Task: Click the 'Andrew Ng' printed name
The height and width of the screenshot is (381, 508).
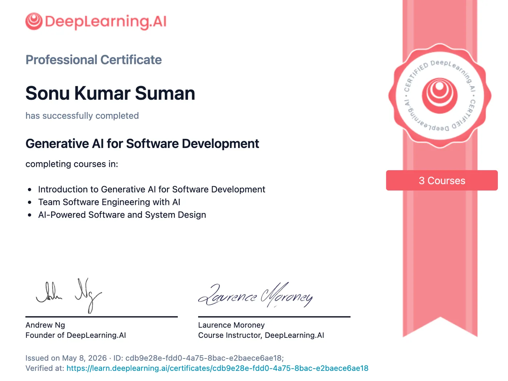Action: point(45,325)
